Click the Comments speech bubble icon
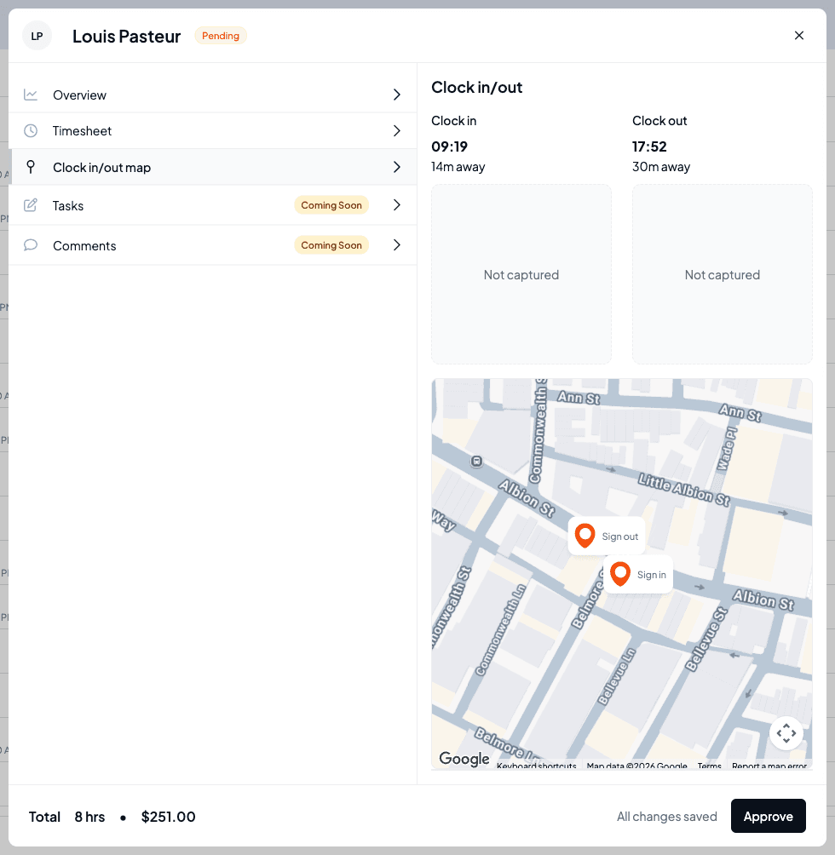The height and width of the screenshot is (855, 835). click(x=31, y=244)
